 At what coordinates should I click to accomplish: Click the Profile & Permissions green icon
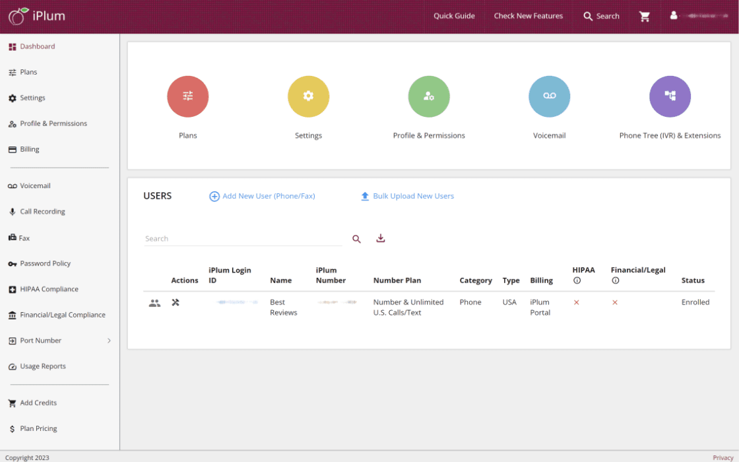(428, 96)
